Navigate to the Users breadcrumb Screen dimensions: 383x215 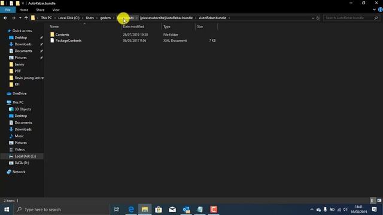[90, 18]
